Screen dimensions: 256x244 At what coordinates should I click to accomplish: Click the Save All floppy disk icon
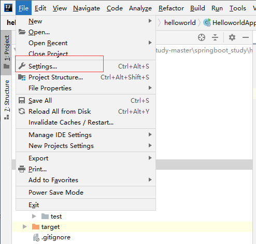22,100
